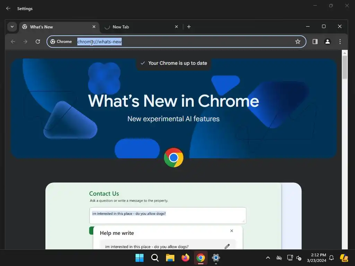Click the Chrome logo on the page

[x=174, y=158]
